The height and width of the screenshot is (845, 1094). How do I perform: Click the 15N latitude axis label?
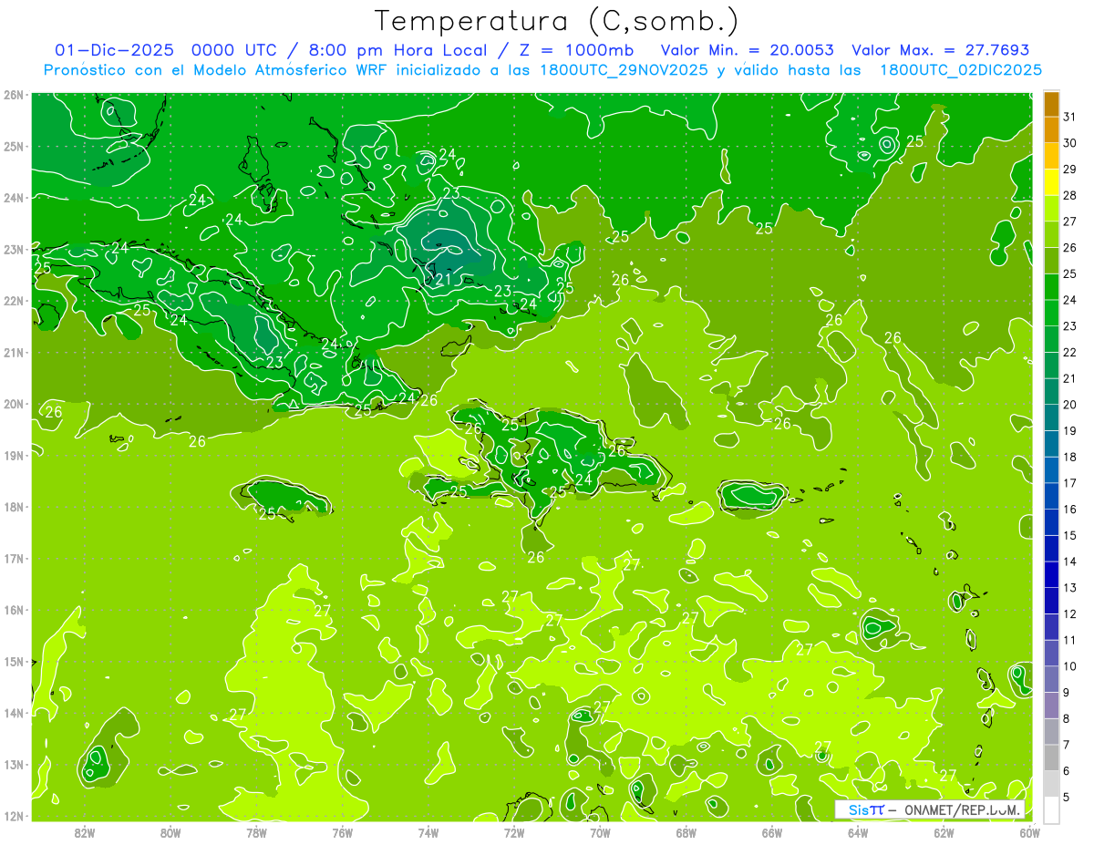(13, 661)
